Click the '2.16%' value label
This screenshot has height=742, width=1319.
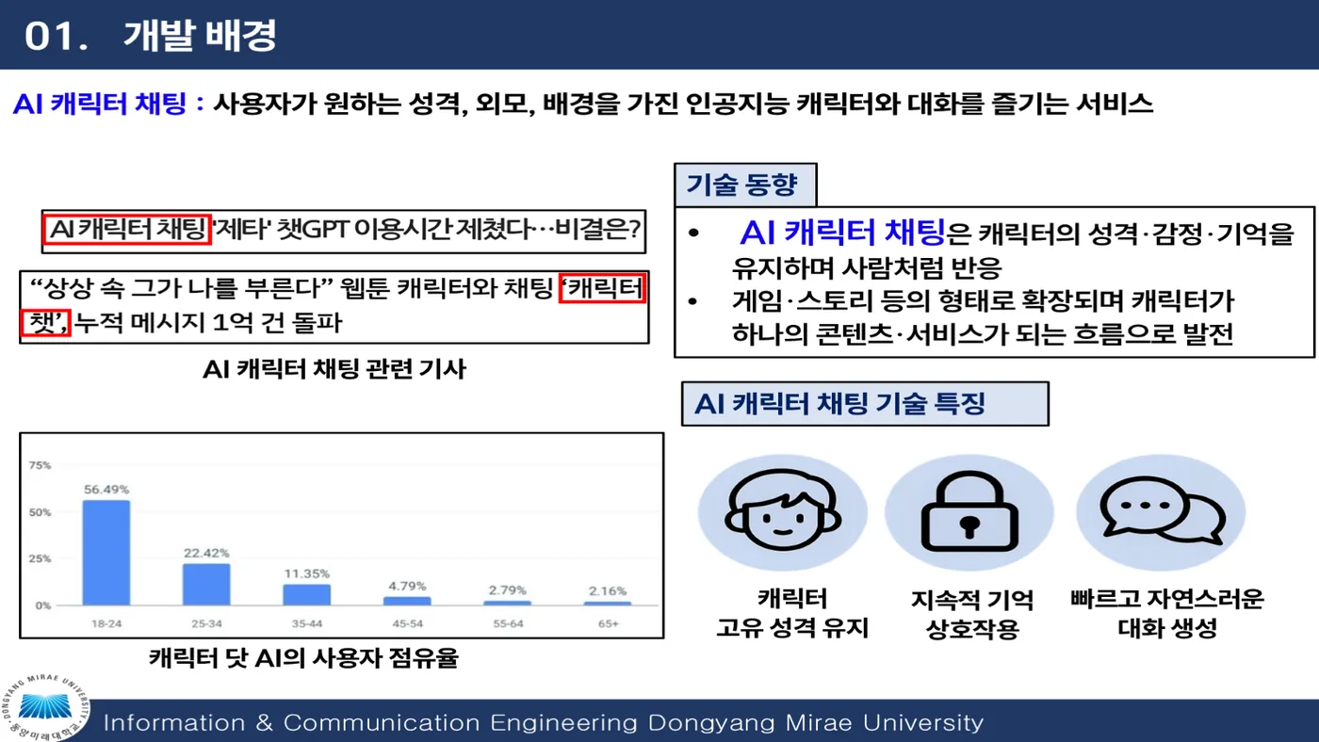pos(608,590)
